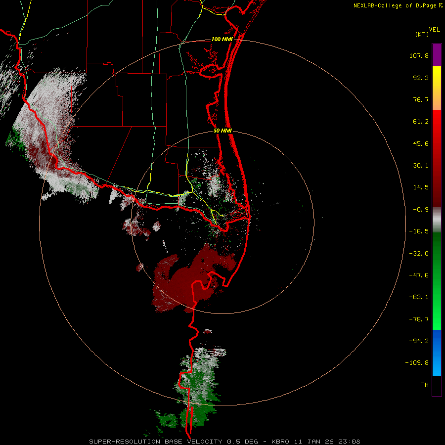This screenshot has width=445, height=445.
Task: Click the 45.6 legend value
Action: (x=421, y=143)
